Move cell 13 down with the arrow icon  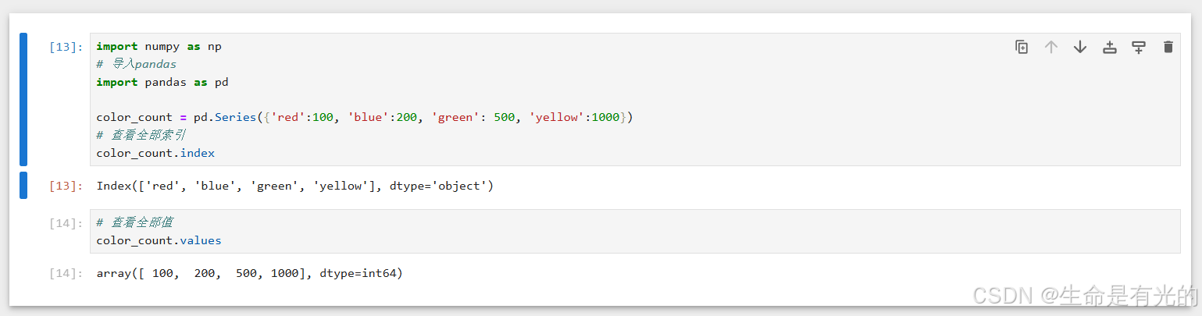coord(1080,47)
